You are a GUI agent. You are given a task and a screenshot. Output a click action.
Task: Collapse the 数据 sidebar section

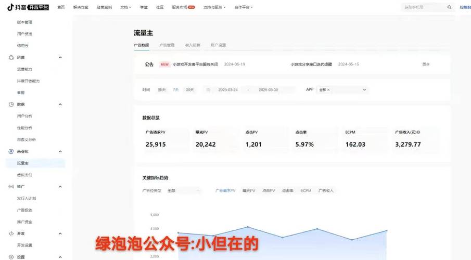pos(60,105)
